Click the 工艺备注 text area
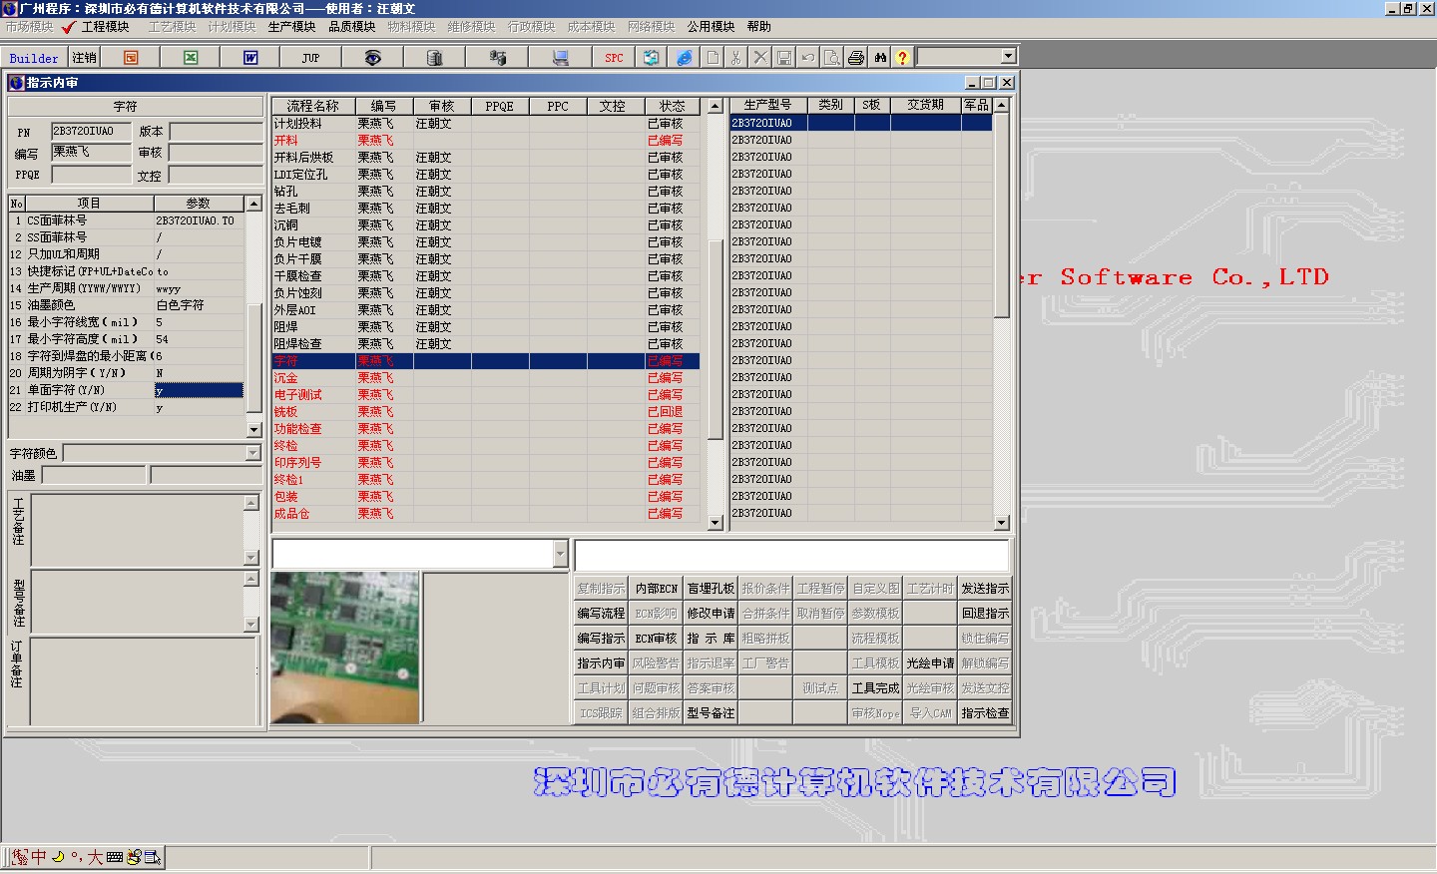1437x874 pixels. [138, 530]
